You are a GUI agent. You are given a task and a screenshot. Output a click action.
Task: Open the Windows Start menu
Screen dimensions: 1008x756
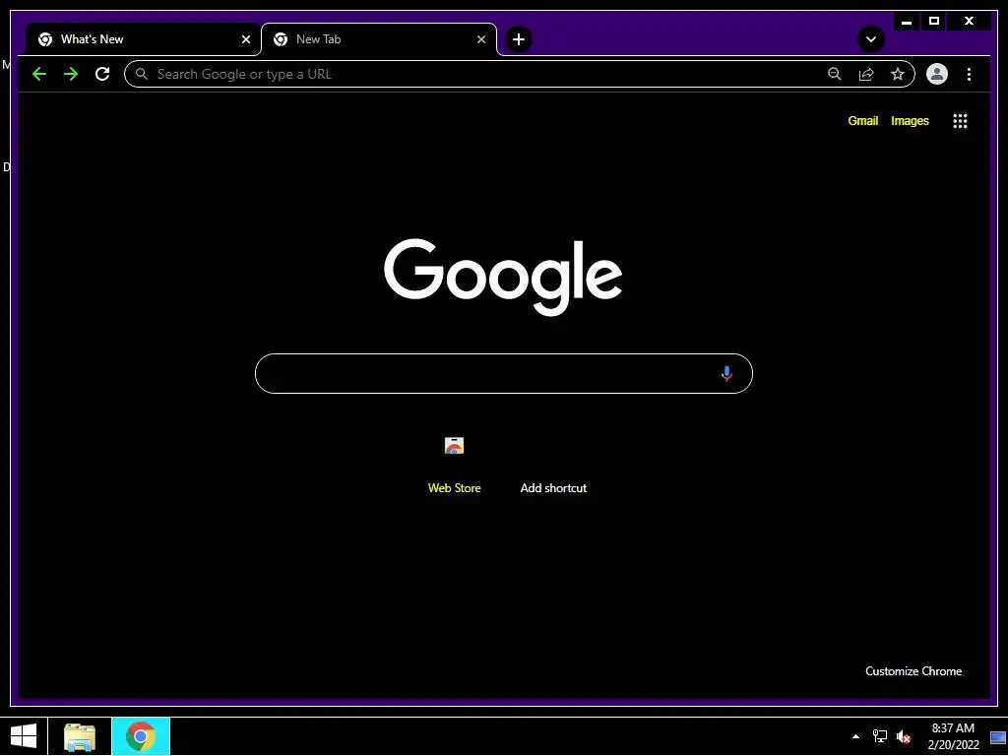[x=24, y=736]
